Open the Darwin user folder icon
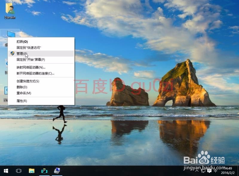The width and height of the screenshot is (239, 176). [x=10, y=11]
